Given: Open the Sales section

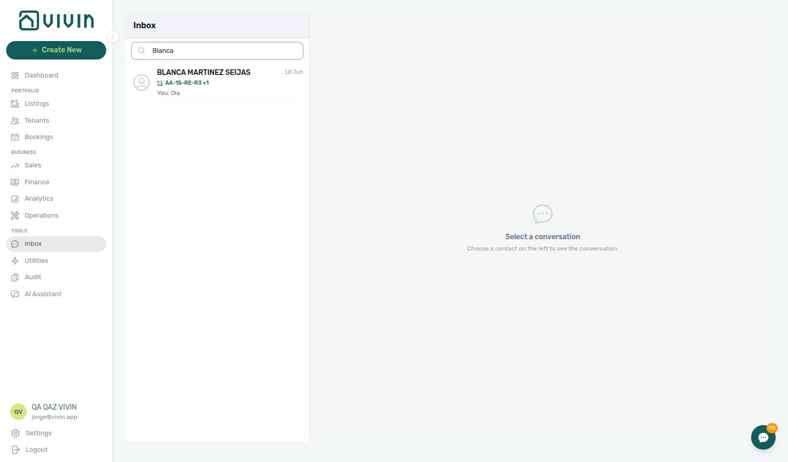Looking at the screenshot, I should pyautogui.click(x=56, y=165).
